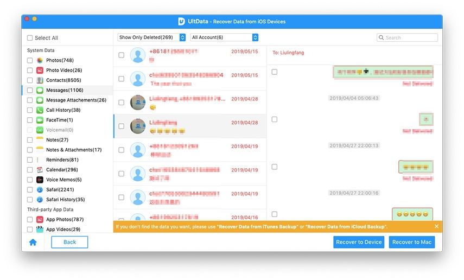Dismiss the orange notification banner

(436, 226)
